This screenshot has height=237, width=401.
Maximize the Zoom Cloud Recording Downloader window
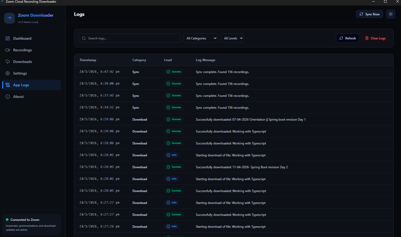(385, 2)
